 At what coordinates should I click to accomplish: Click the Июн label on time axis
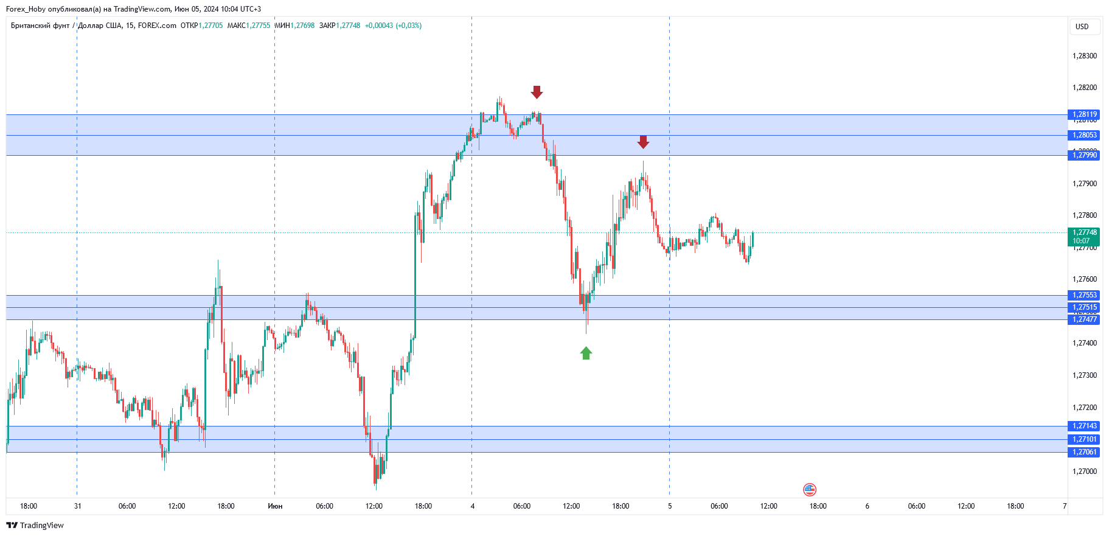(275, 506)
